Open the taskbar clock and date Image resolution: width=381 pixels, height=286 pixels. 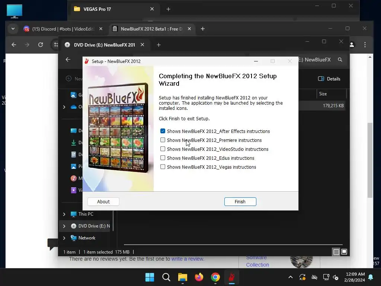coord(355,277)
